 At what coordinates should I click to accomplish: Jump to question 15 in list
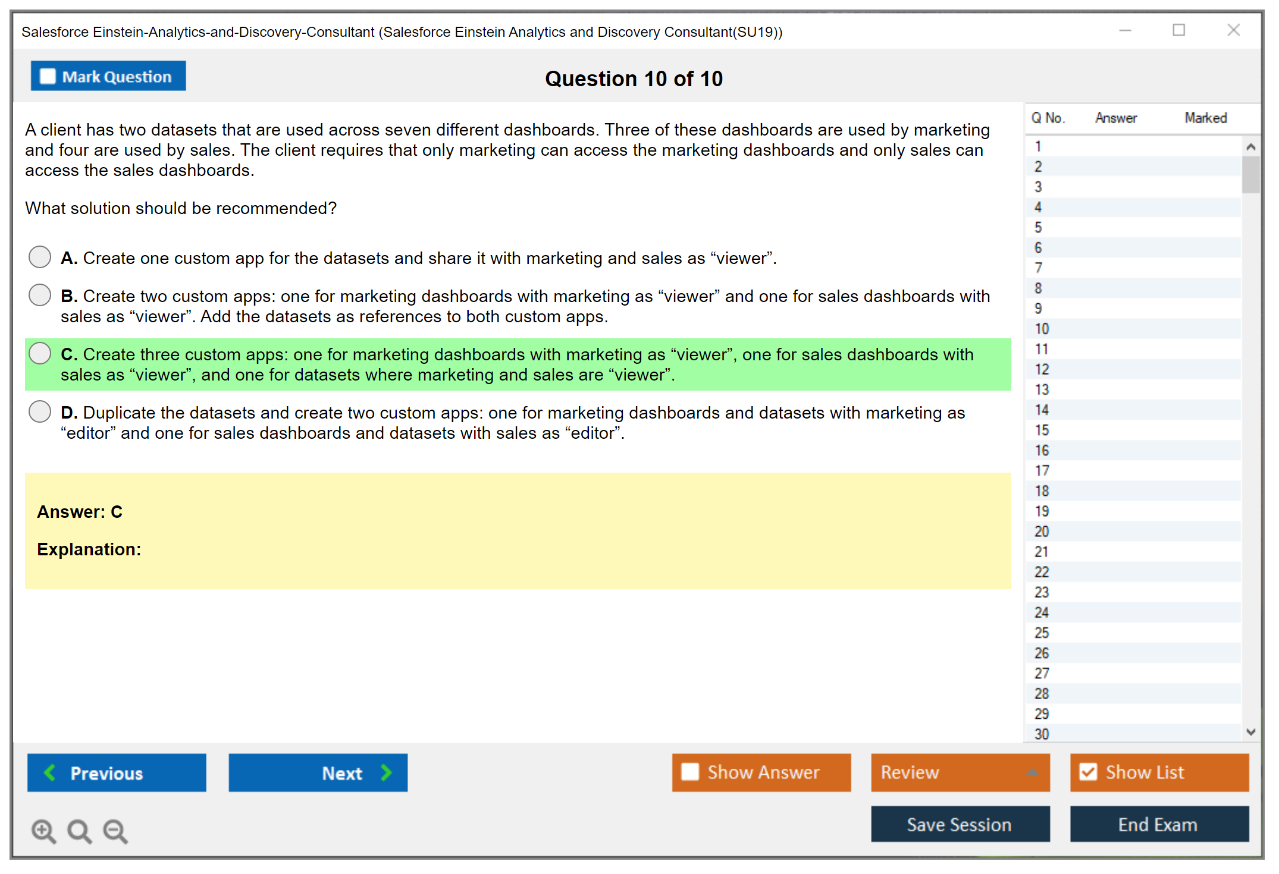point(1042,430)
